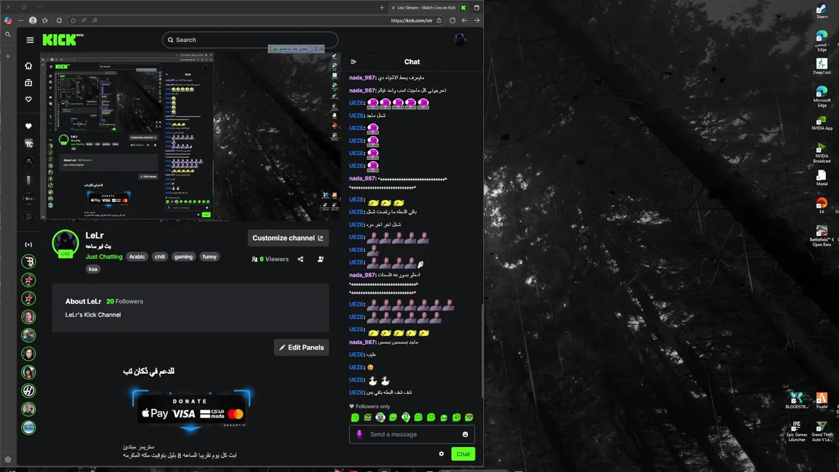Click LeLr live channel avatar
Screen dimensions: 839x472
point(66,243)
